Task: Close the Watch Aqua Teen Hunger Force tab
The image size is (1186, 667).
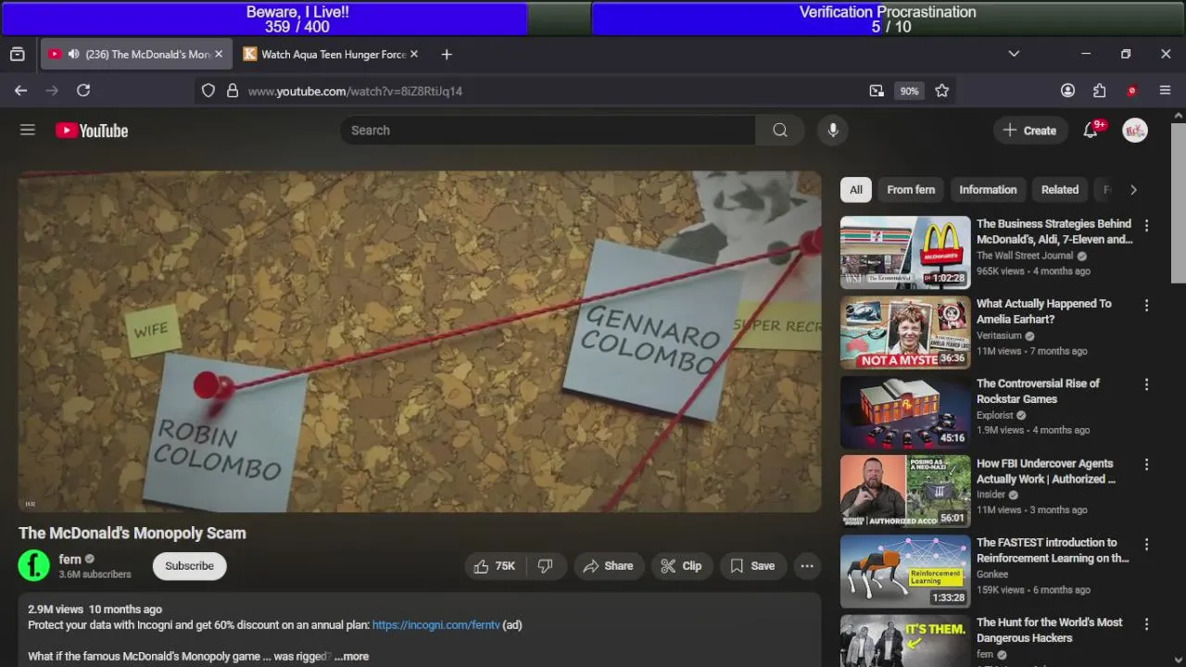Action: point(414,55)
